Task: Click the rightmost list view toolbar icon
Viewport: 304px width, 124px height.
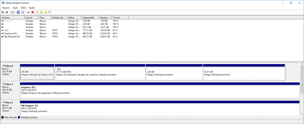Action: [50, 12]
